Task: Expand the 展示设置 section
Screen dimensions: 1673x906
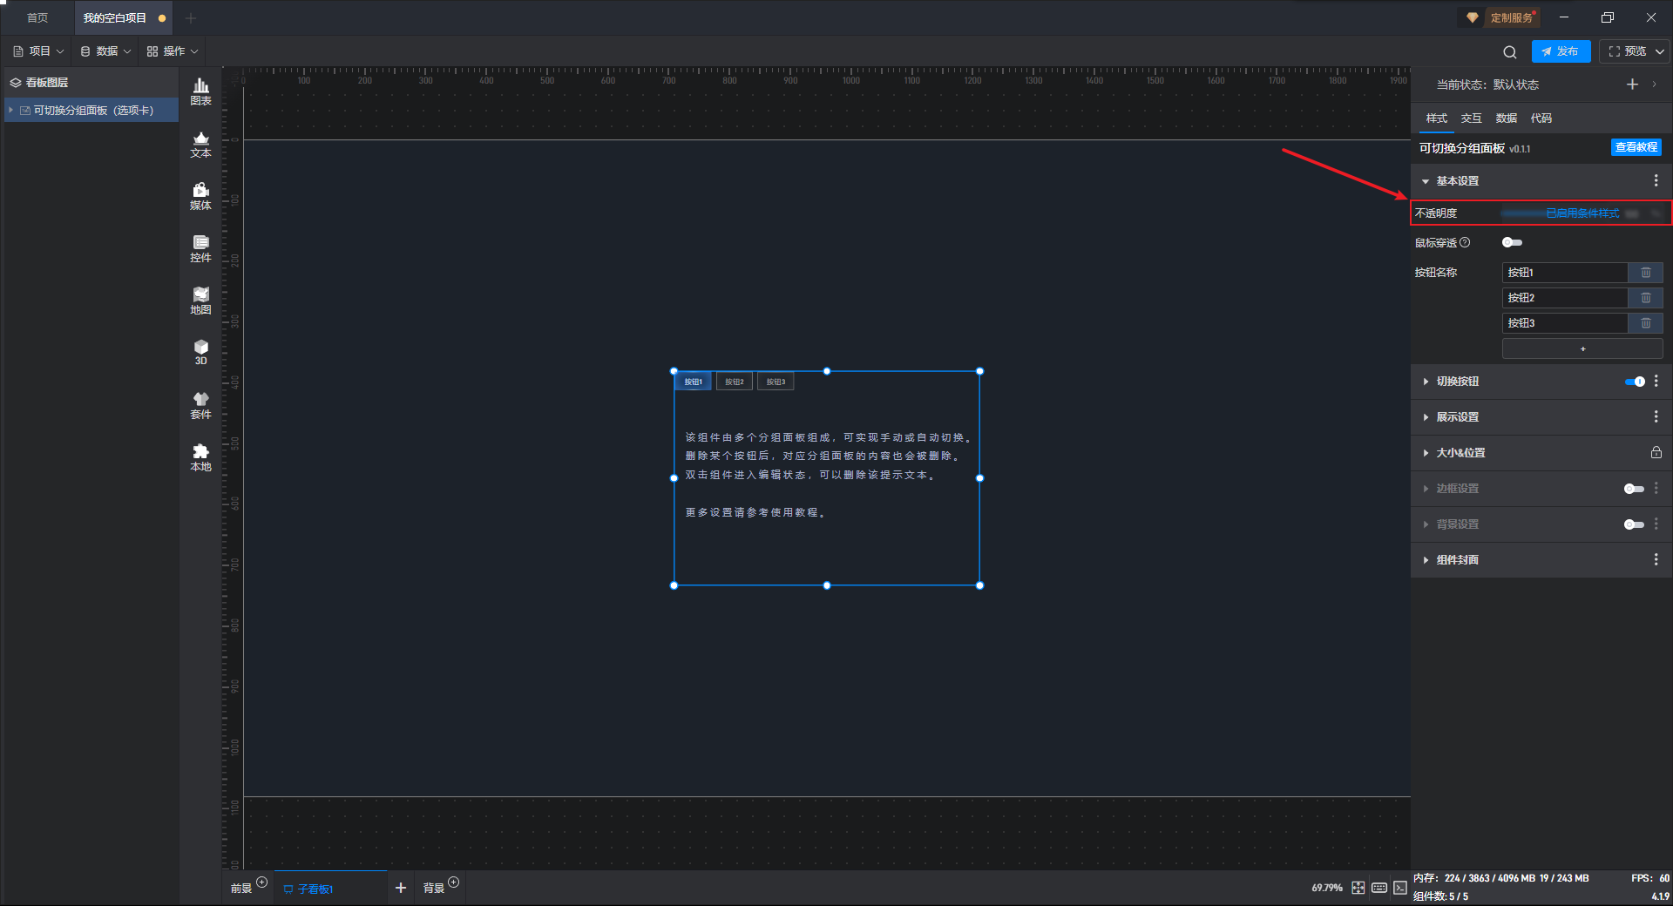Action: pyautogui.click(x=1458, y=417)
